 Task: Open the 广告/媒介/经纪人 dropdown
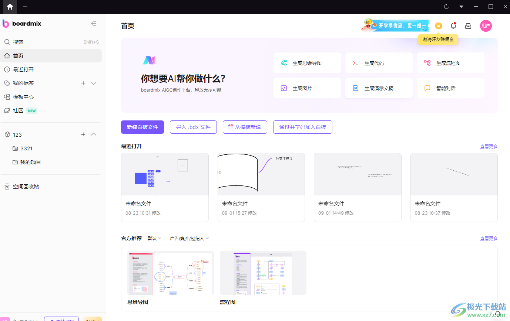click(x=189, y=239)
